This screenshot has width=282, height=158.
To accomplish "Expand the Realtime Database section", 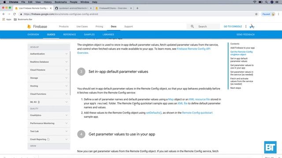I will pyautogui.click(x=49, y=62).
